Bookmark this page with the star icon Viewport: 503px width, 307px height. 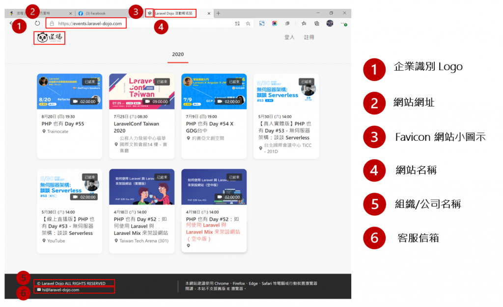pos(248,24)
